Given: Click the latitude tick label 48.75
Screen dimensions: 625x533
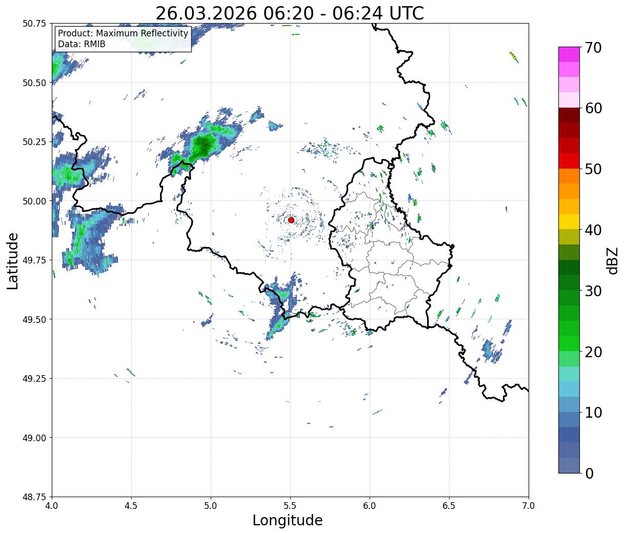Looking at the screenshot, I should coord(34,497).
